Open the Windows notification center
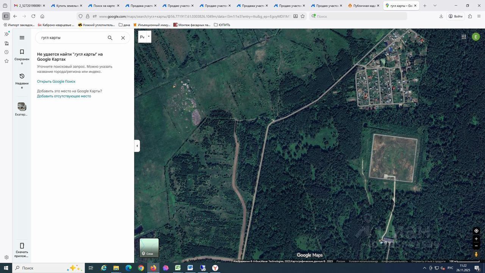This screenshot has height=273, width=485. click(477, 268)
